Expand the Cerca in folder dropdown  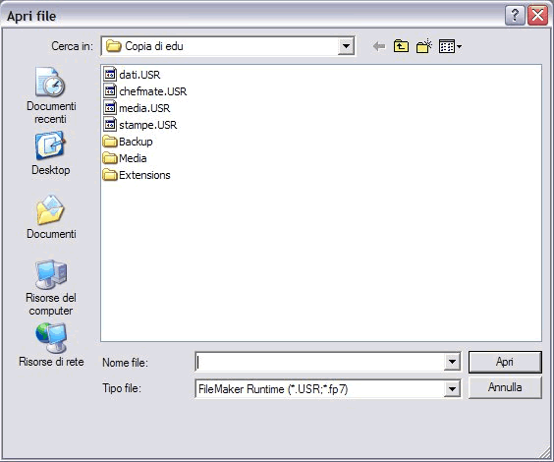346,46
